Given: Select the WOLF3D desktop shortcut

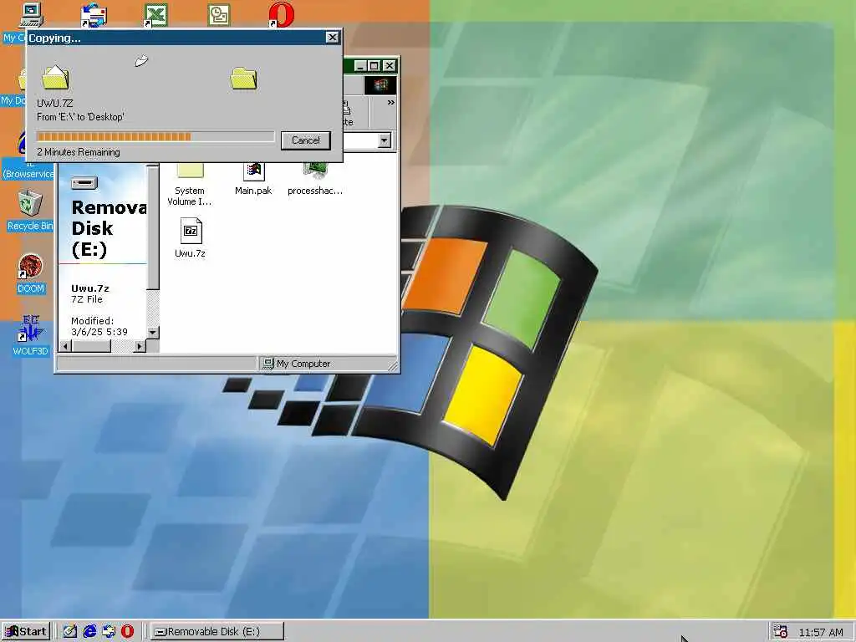Looking at the screenshot, I should click(30, 329).
